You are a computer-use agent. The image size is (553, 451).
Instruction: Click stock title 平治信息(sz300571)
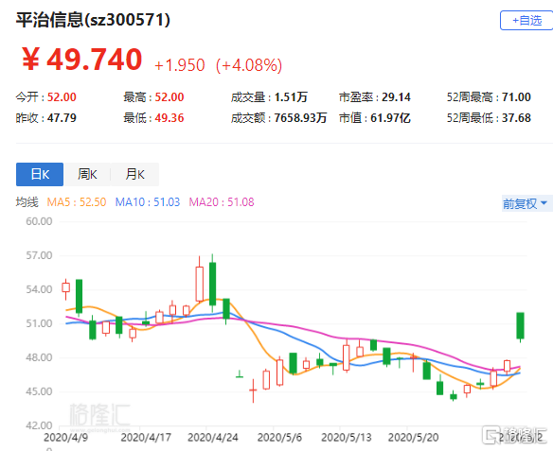[x=93, y=20]
